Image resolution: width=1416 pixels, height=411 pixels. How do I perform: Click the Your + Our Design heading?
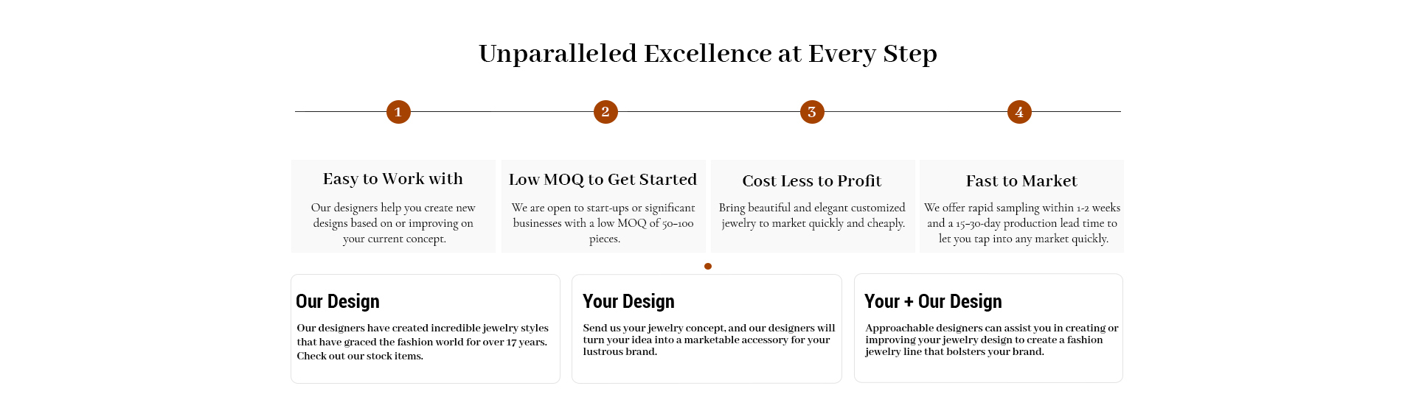(933, 301)
